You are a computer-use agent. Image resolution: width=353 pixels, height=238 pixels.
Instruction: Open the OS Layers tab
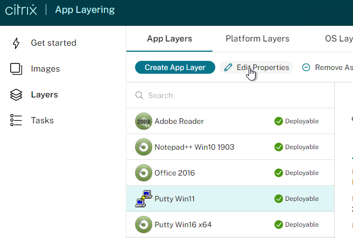click(338, 39)
